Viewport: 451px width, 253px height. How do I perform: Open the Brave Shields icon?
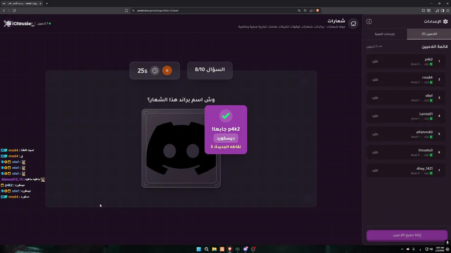(x=317, y=11)
